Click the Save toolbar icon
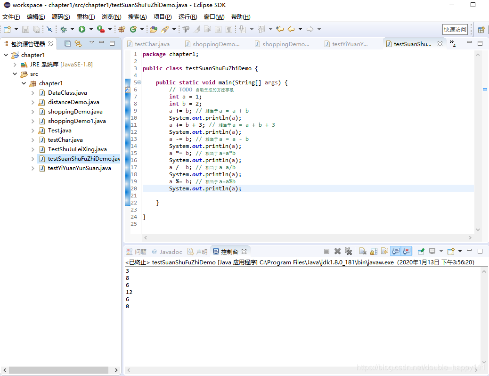This screenshot has height=376, width=489. tap(25, 29)
